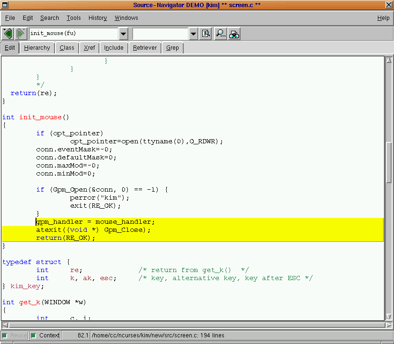Click the binoculars search icon
394x344 pixels.
pos(234,34)
